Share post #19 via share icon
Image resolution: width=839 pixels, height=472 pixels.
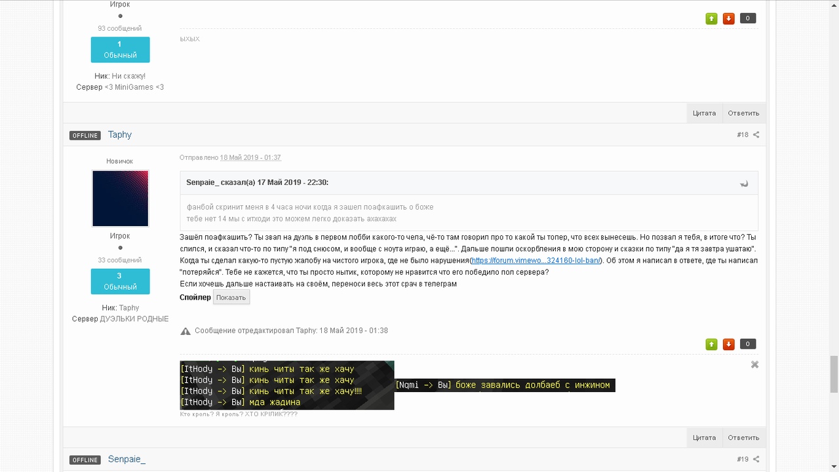point(756,460)
